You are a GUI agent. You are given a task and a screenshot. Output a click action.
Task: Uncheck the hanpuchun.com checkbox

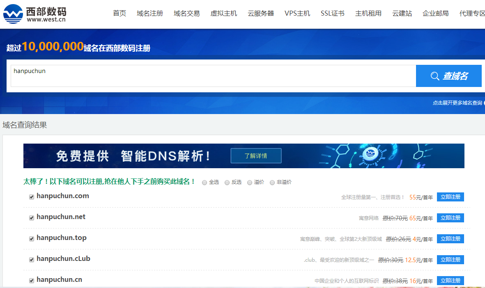(x=31, y=197)
